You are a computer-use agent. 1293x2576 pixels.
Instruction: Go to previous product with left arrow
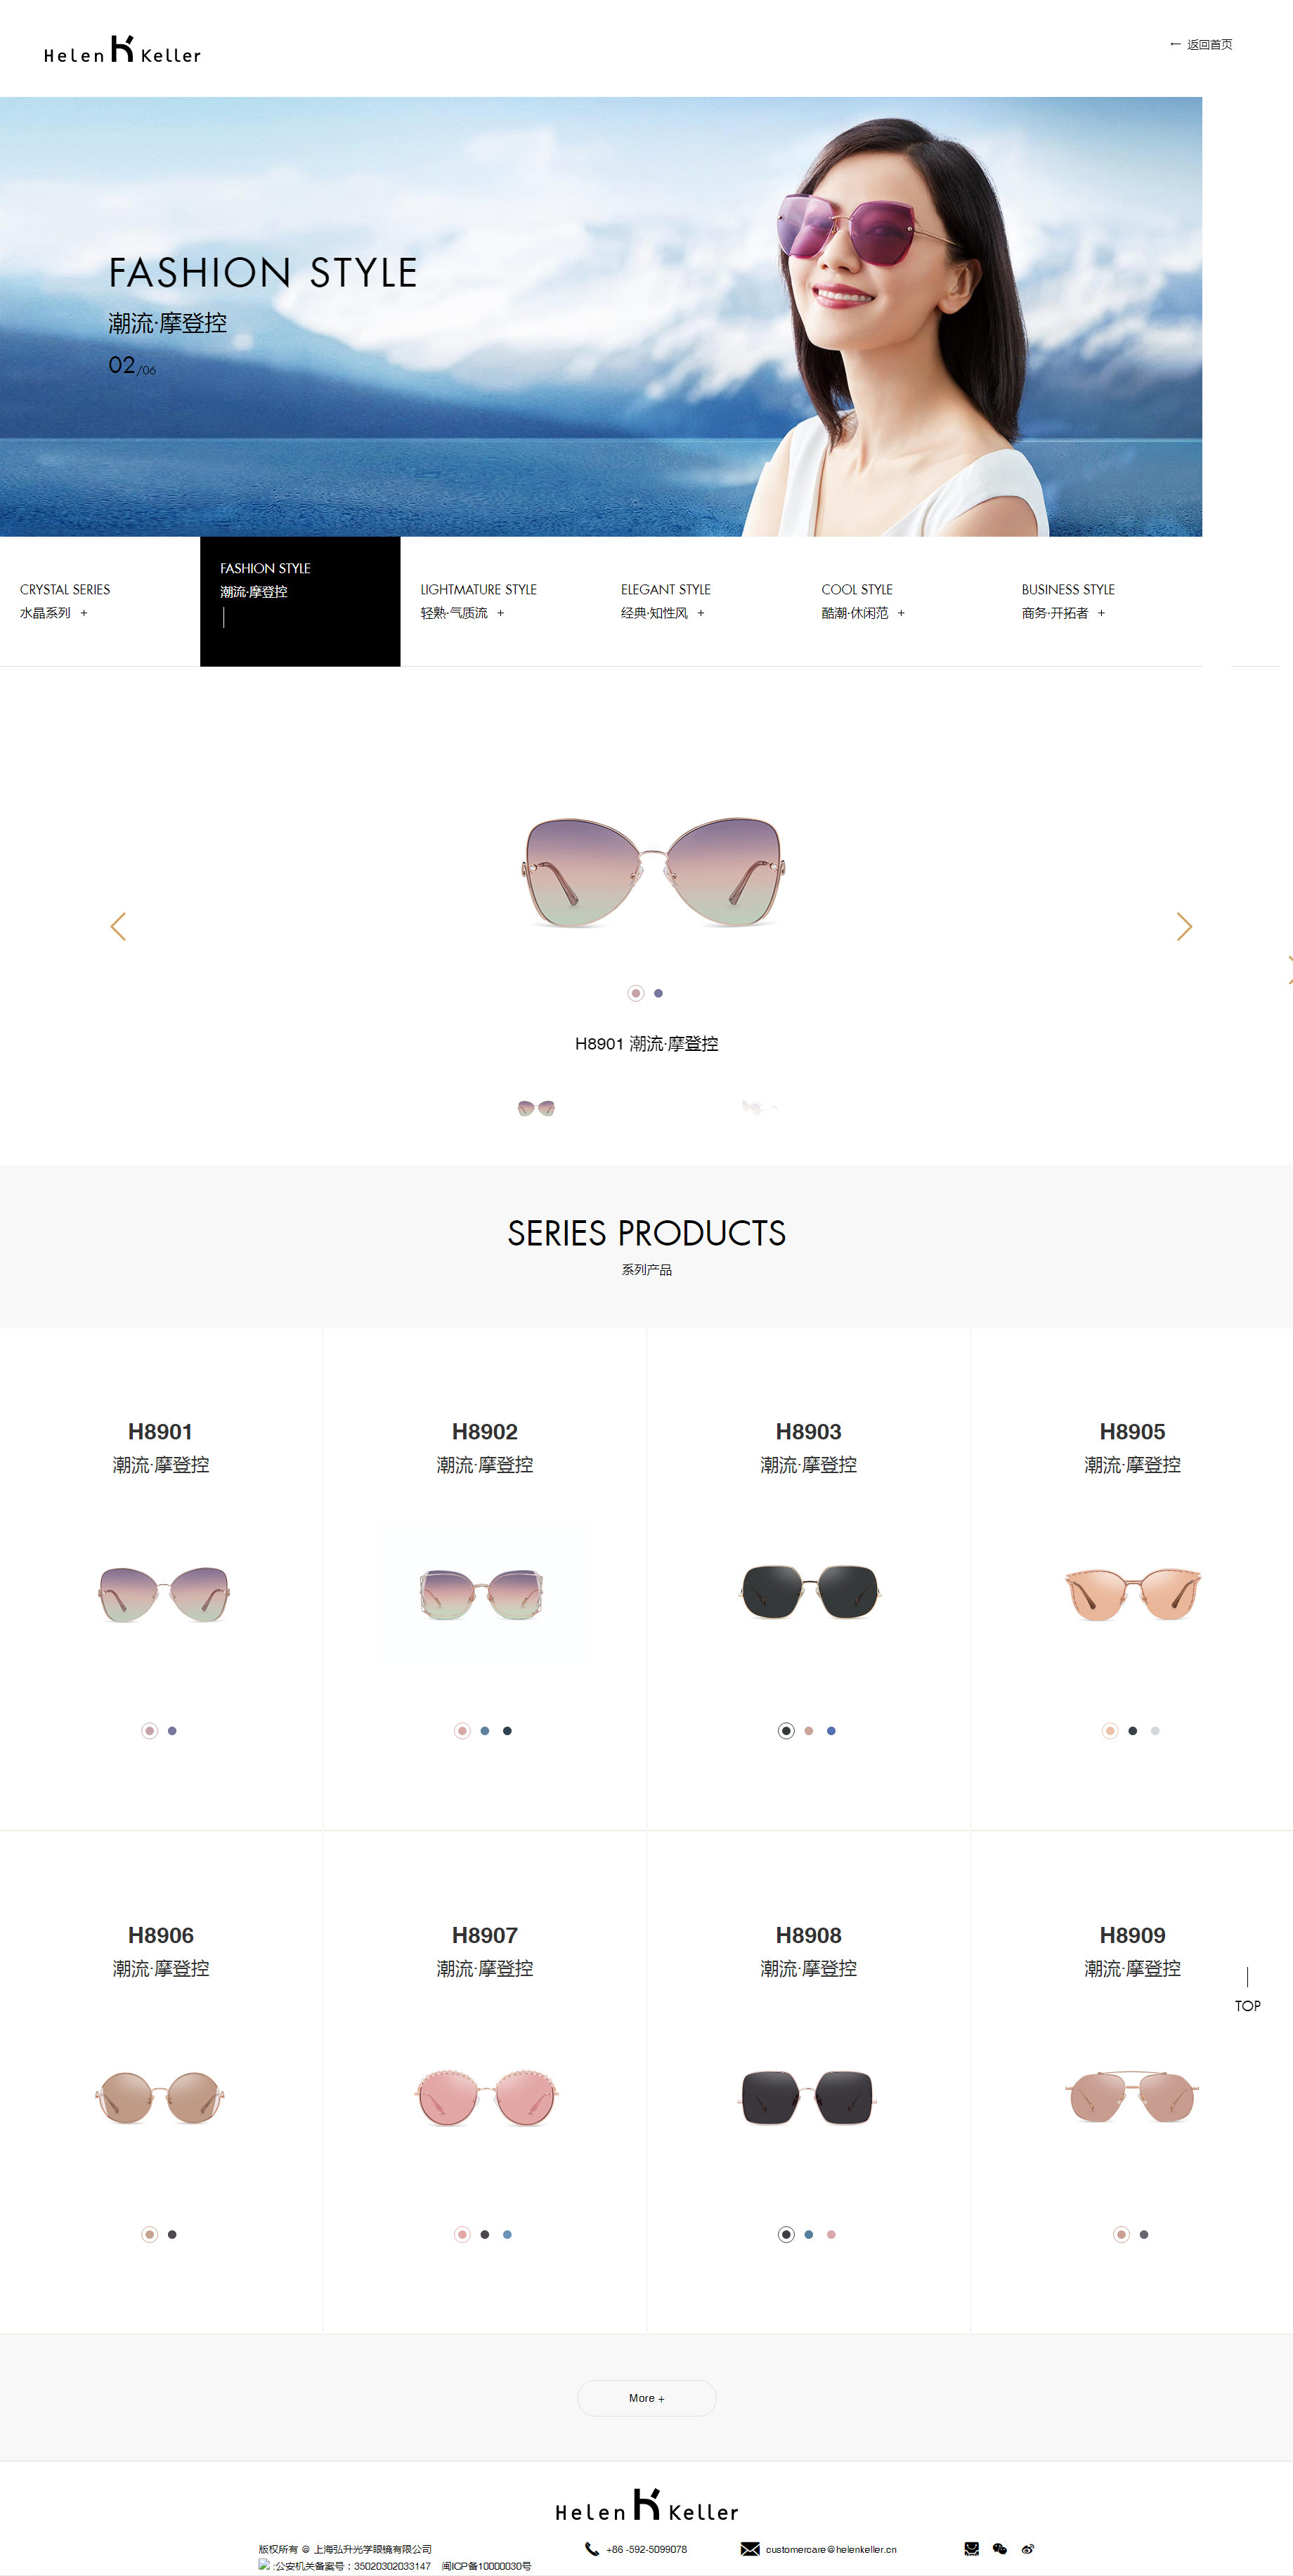[118, 926]
